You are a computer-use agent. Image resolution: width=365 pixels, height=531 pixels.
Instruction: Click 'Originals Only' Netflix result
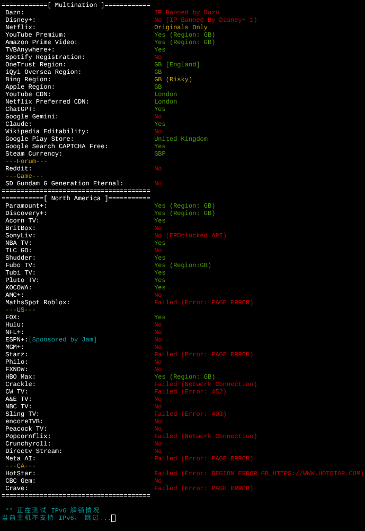(181, 28)
